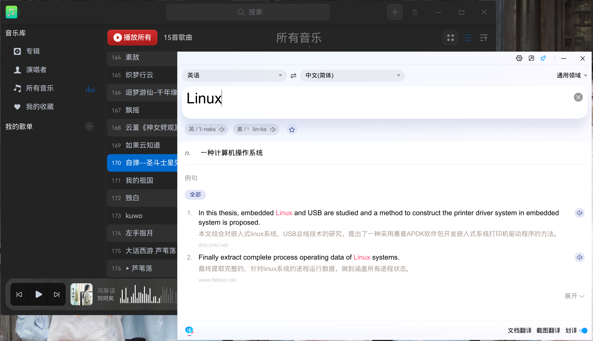Select song 169 如果云知道
Image resolution: width=593 pixels, height=341 pixels.
coord(142,145)
